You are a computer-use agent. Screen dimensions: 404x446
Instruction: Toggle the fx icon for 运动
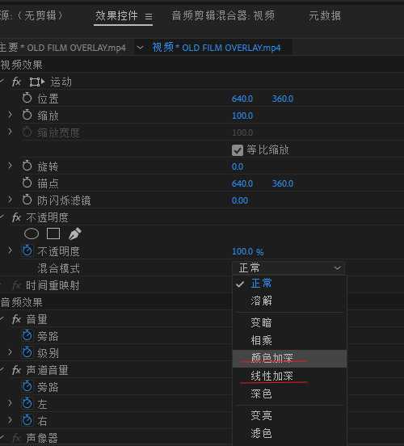(x=16, y=82)
